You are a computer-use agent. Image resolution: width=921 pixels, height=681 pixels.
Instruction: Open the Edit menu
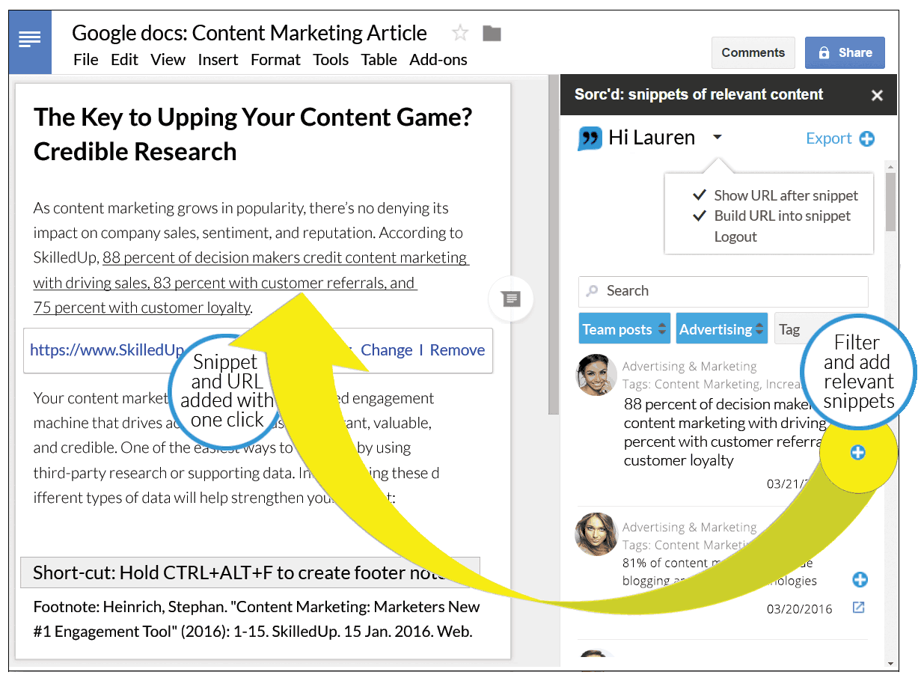click(x=124, y=60)
